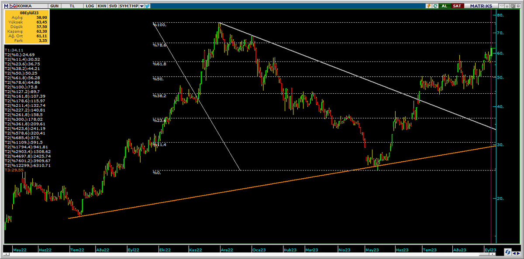
Task: Click the %0, Fibonacci level label
Action: coord(157,173)
